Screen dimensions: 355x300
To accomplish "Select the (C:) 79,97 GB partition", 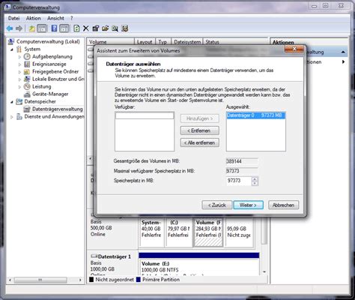I will 179,232.
